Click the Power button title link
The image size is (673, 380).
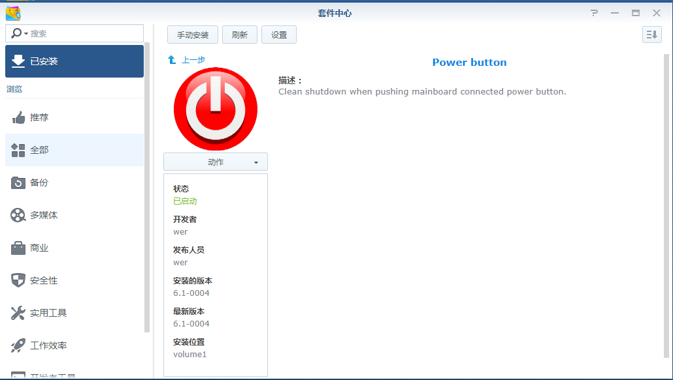pos(469,62)
